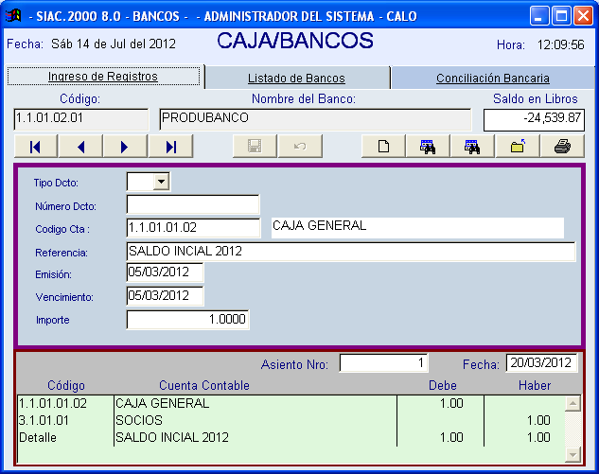
Task: Click the Emisión date field
Action: 165,273
